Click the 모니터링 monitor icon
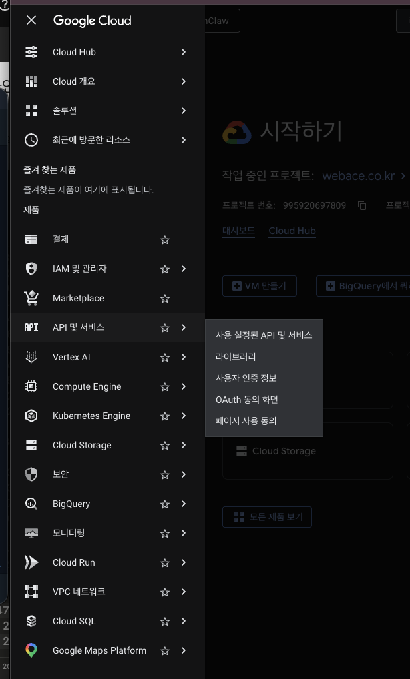 click(31, 533)
